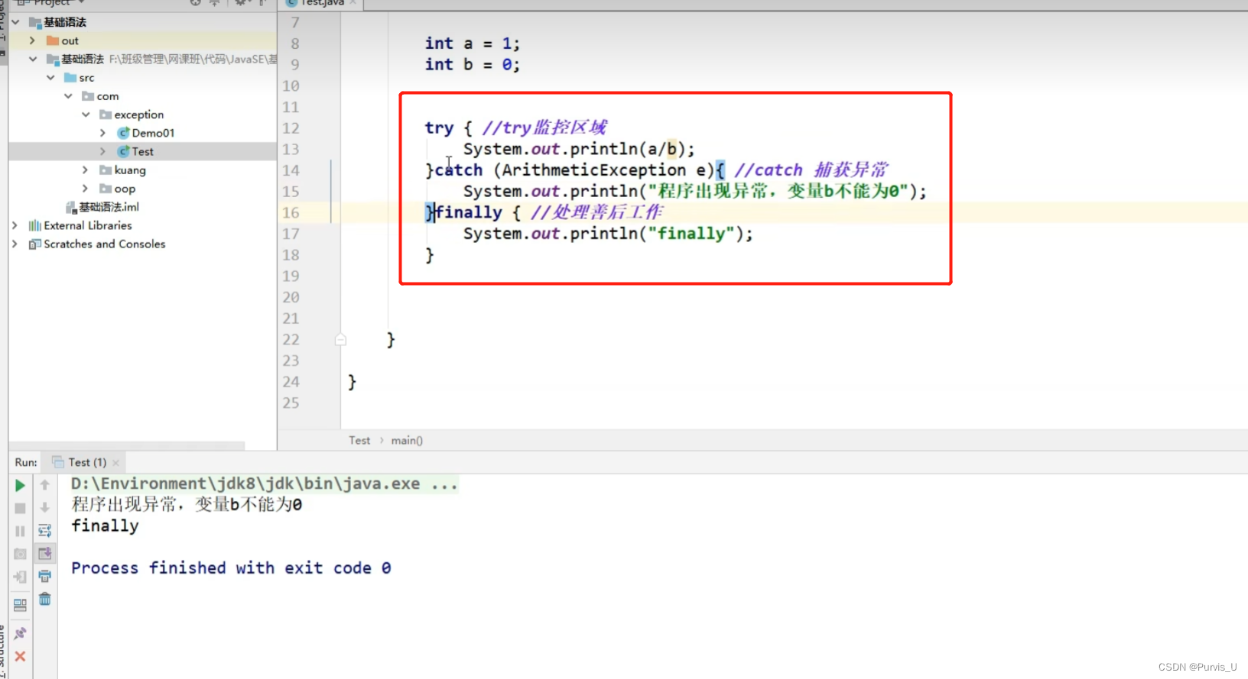Click the Run: panel label
This screenshot has height=679, width=1248.
(x=26, y=462)
